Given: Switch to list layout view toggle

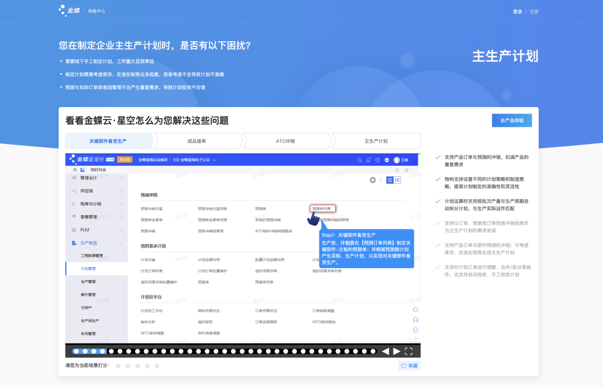Looking at the screenshot, I should [390, 180].
